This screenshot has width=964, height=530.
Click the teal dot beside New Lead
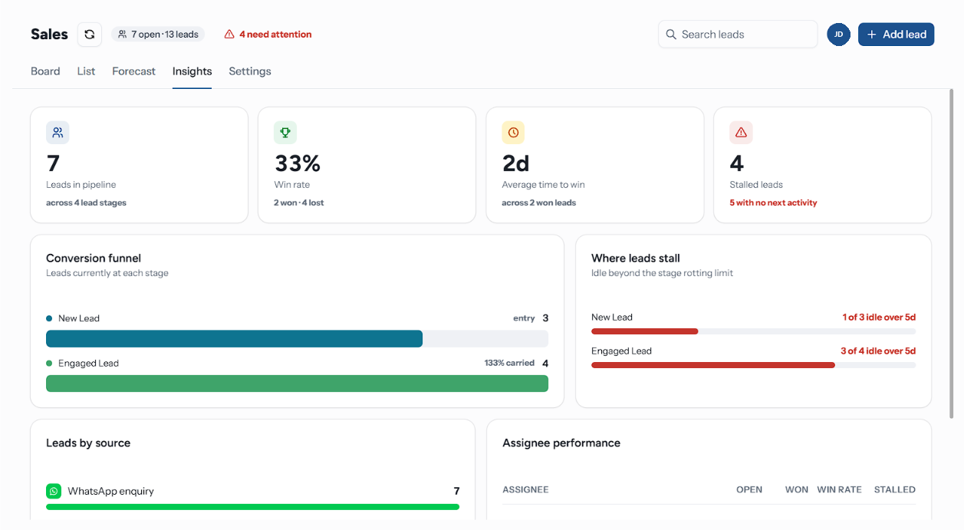[x=49, y=318]
